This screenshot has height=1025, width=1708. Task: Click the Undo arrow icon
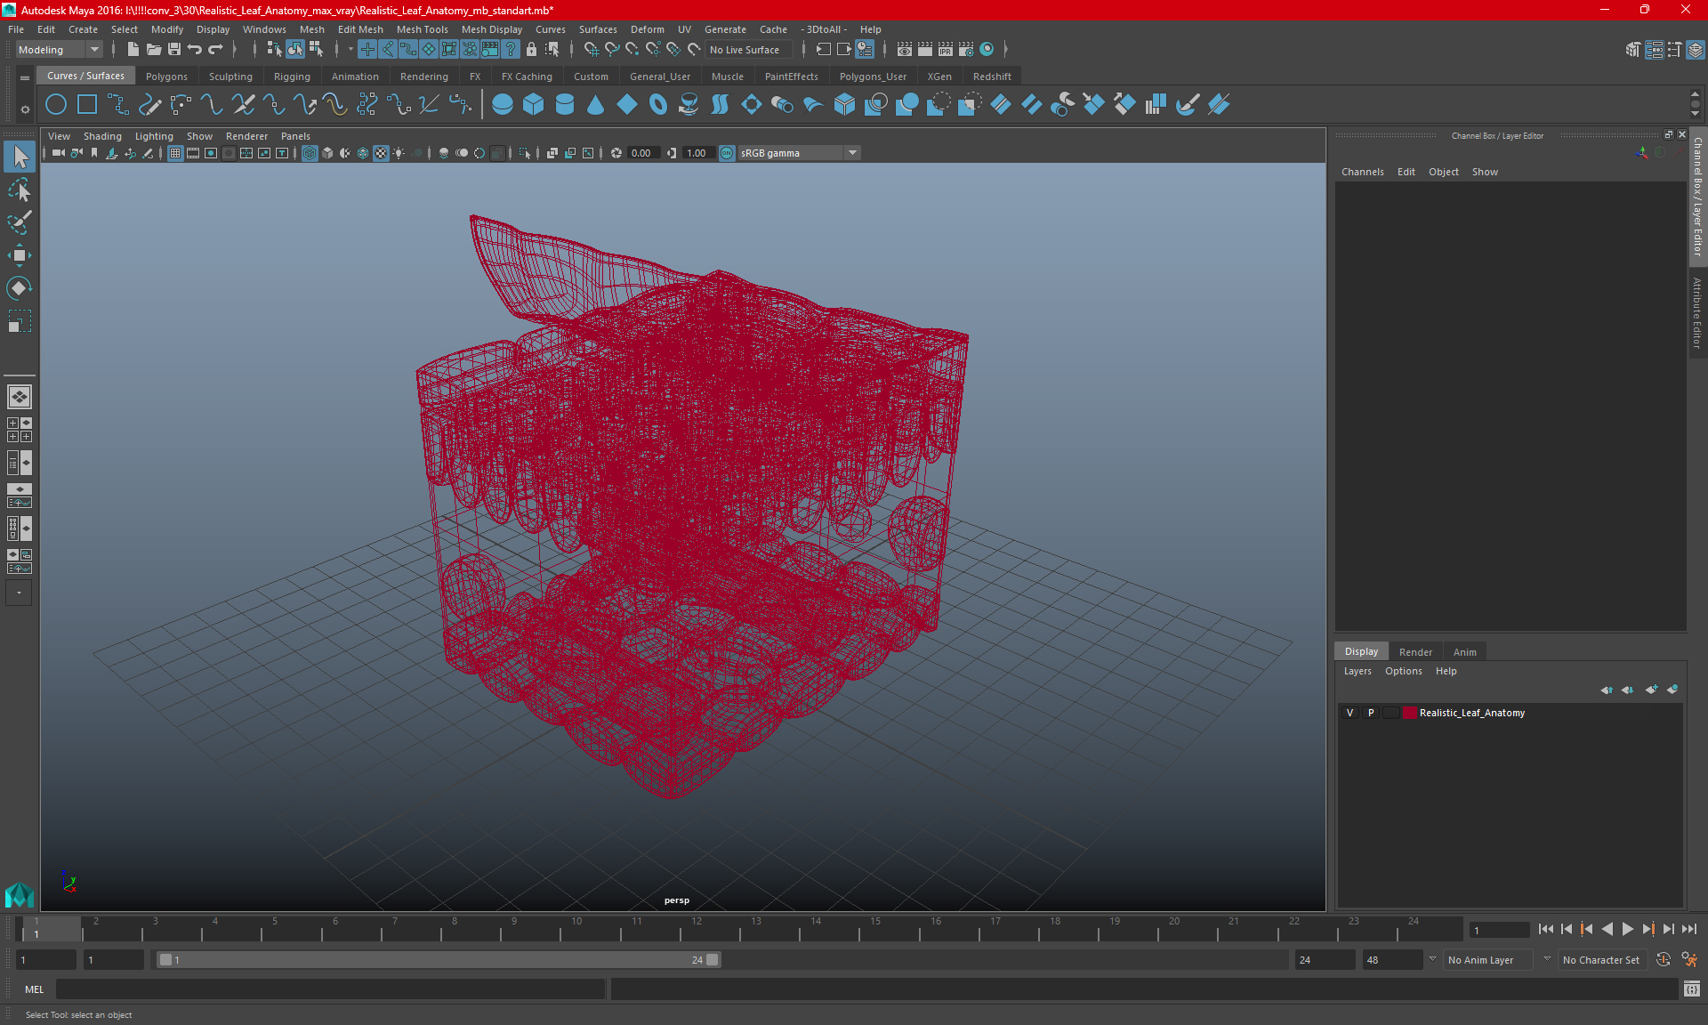click(195, 50)
